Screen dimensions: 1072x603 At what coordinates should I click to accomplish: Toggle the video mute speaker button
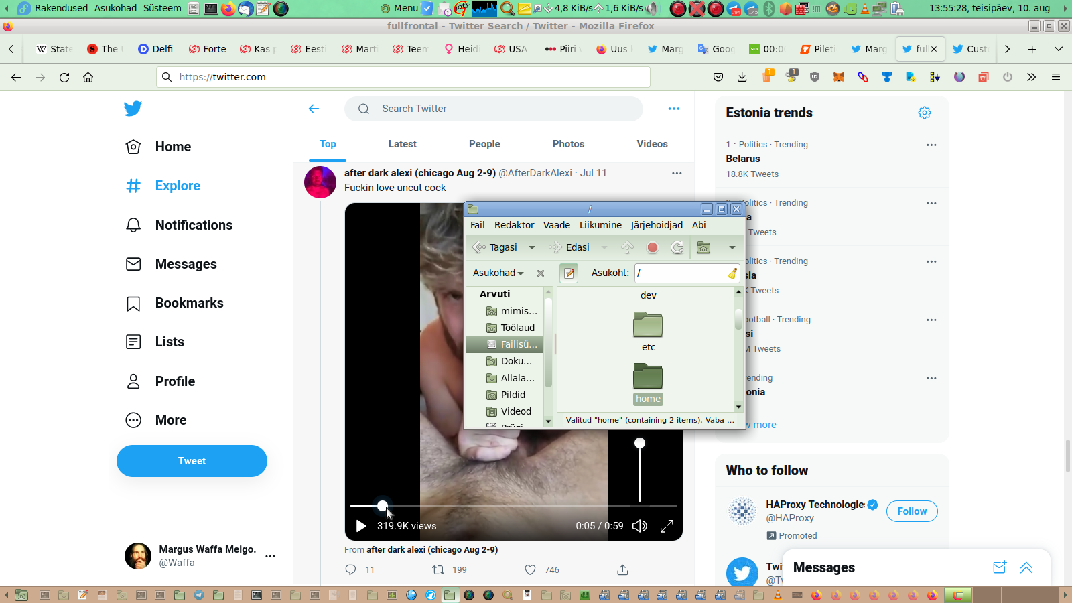(x=640, y=526)
